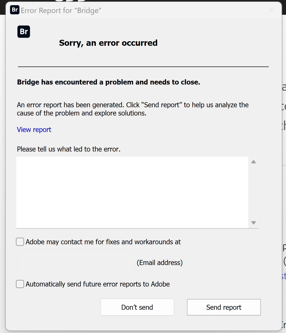Choose the Don't send button
This screenshot has width=286, height=333.
[137, 307]
